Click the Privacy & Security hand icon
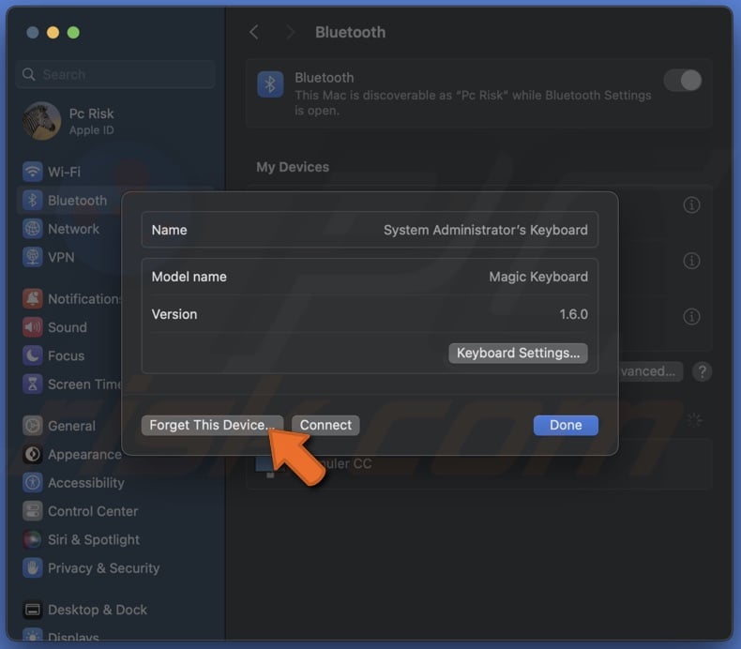 click(x=32, y=567)
